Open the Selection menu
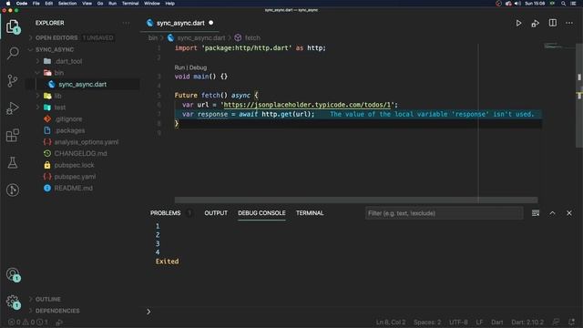Image resolution: width=583 pixels, height=328 pixels. tap(67, 4)
